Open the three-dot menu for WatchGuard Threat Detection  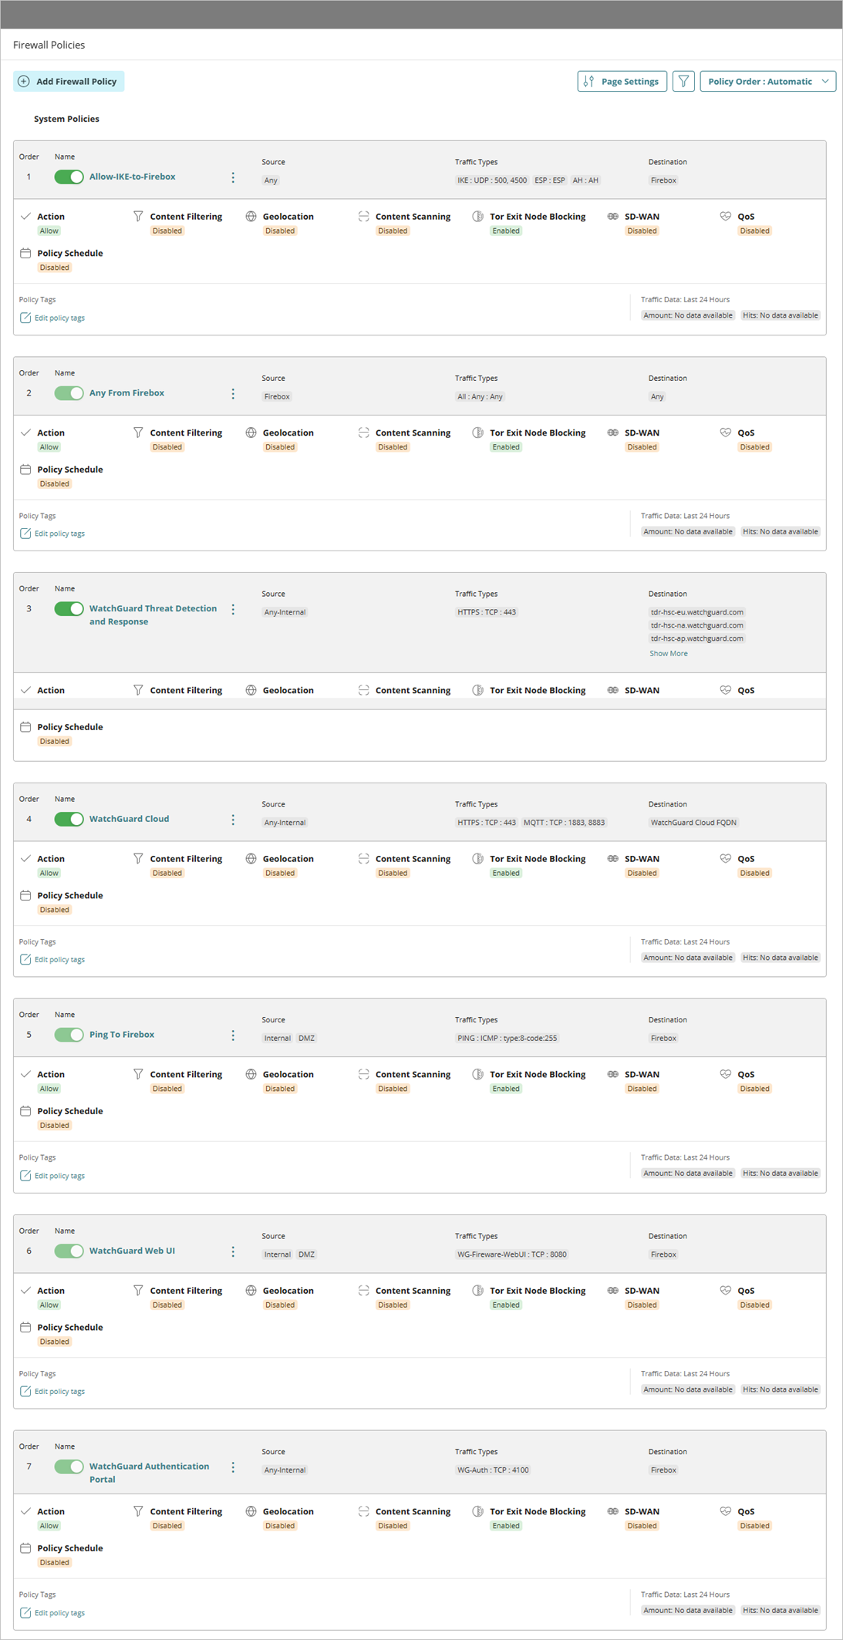click(233, 610)
